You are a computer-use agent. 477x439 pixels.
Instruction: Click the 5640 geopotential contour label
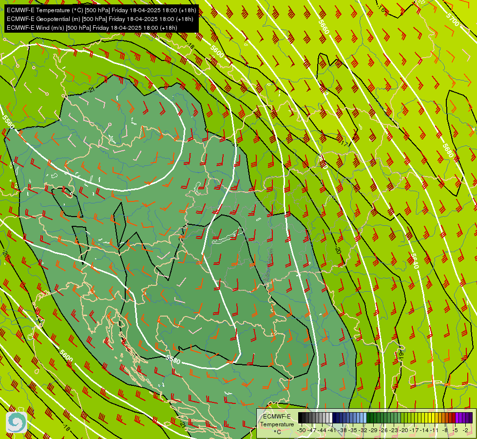point(414,261)
